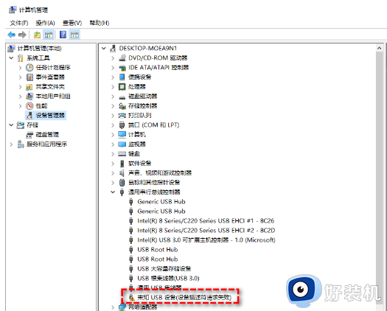Screen dimensions: 387x311
Task: Select 本地用户和组 icon
Action: pyautogui.click(x=29, y=97)
